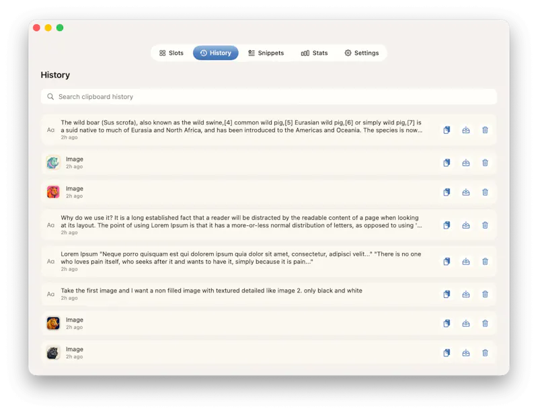Delete the 'Take the first image' entry

485,294
